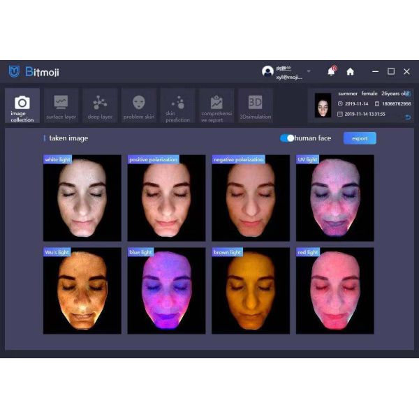This screenshot has width=419, height=419.
Task: Launch the 3D simulation view
Action: point(255,106)
